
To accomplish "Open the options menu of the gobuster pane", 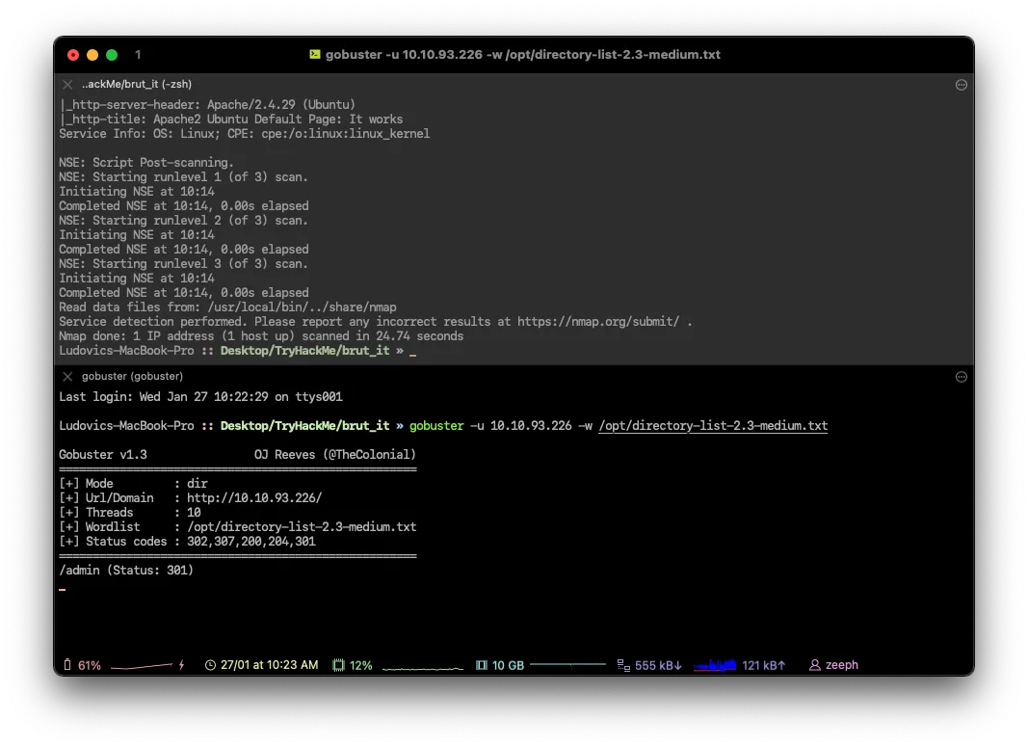I will point(961,376).
